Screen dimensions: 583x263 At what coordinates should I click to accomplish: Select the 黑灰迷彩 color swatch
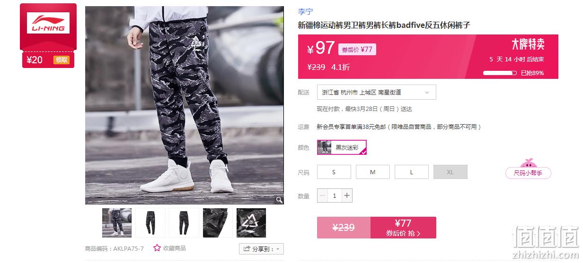click(x=342, y=147)
